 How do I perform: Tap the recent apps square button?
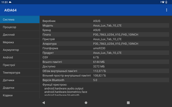pos(128,103)
